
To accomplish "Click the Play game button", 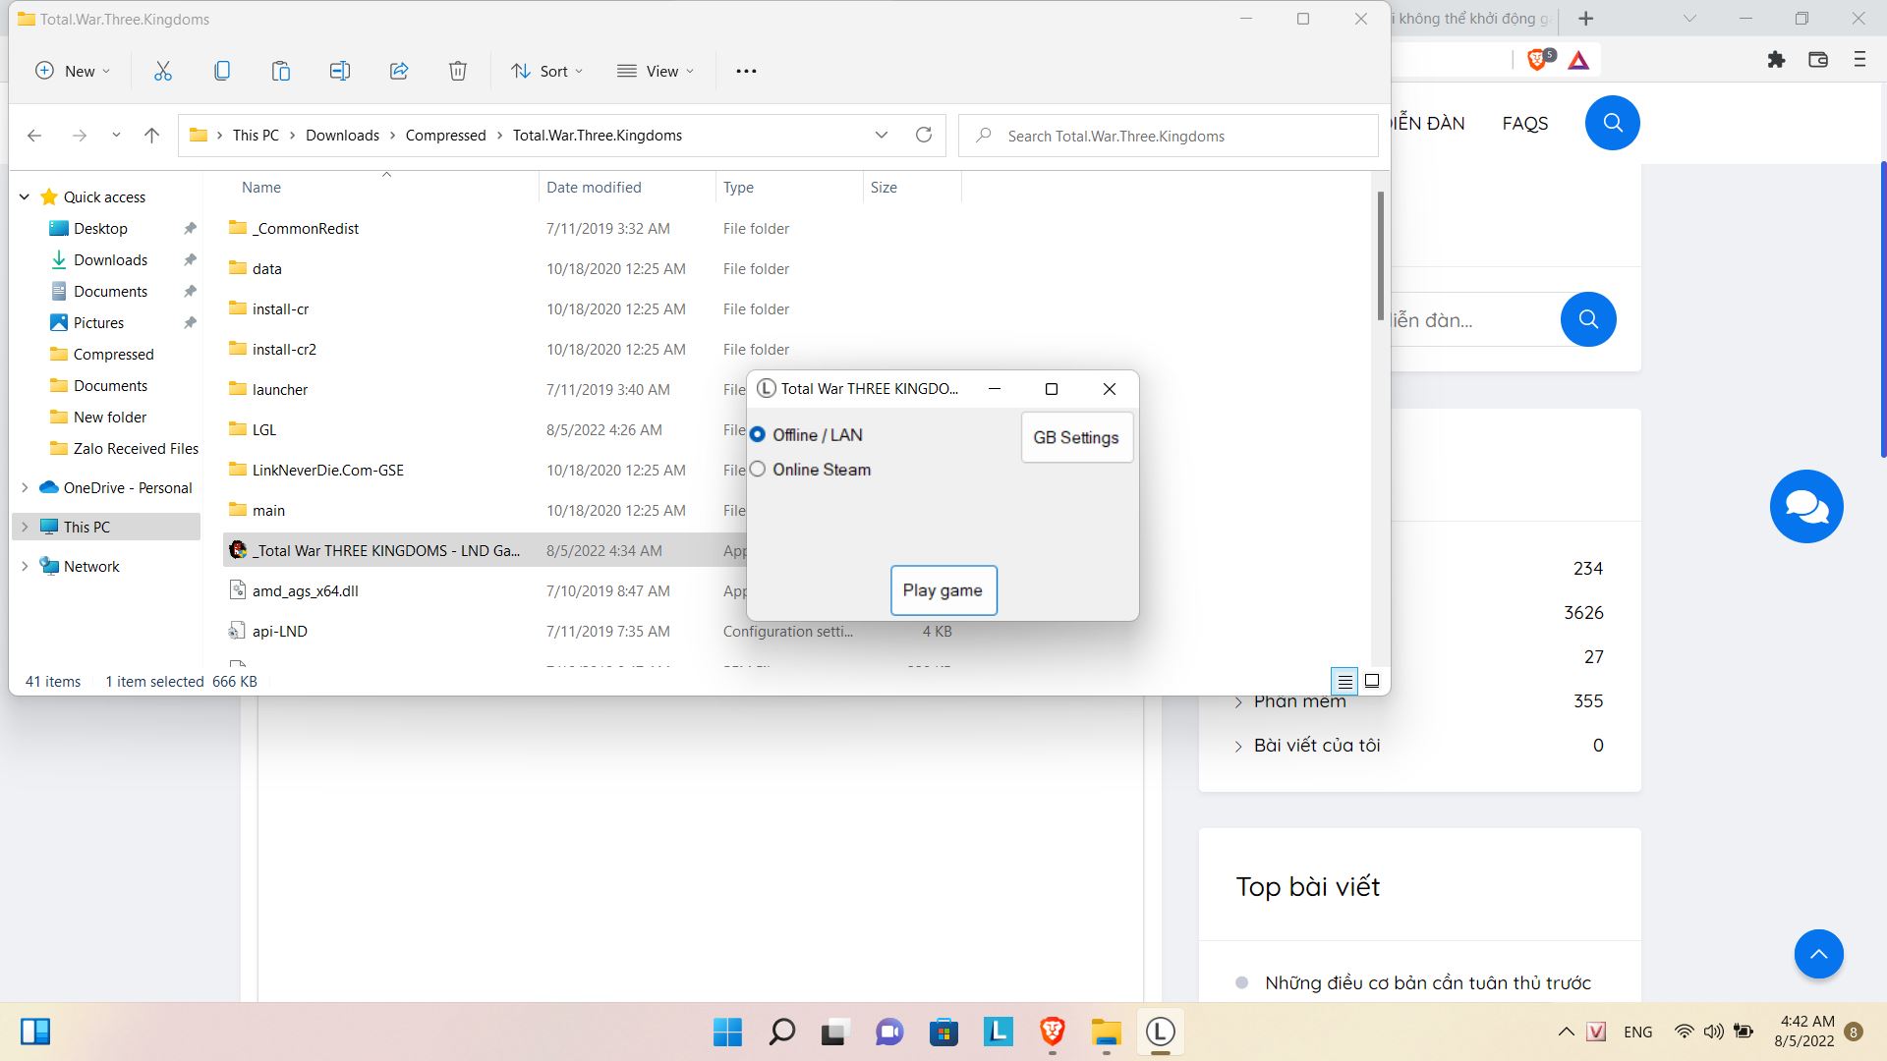I will [x=943, y=590].
